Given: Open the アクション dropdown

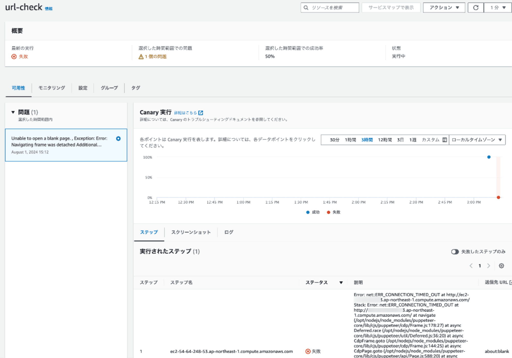Looking at the screenshot, I should pos(444,8).
